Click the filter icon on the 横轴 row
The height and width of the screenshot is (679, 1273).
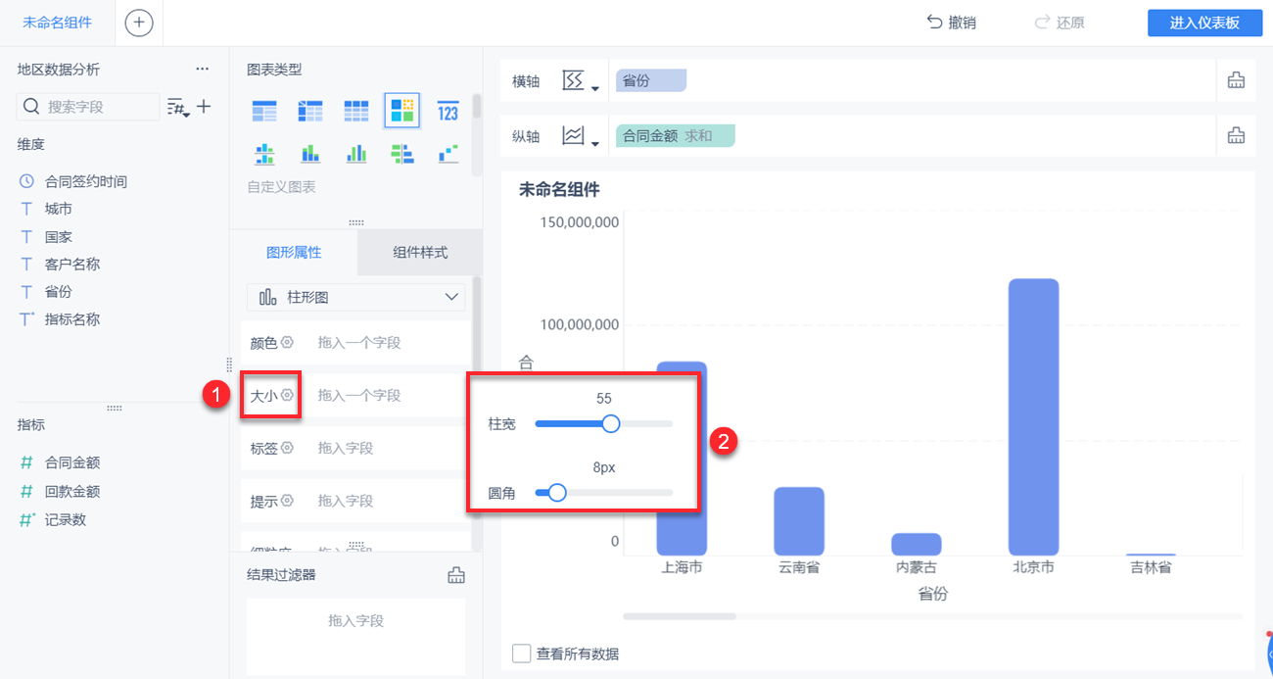coord(1236,81)
